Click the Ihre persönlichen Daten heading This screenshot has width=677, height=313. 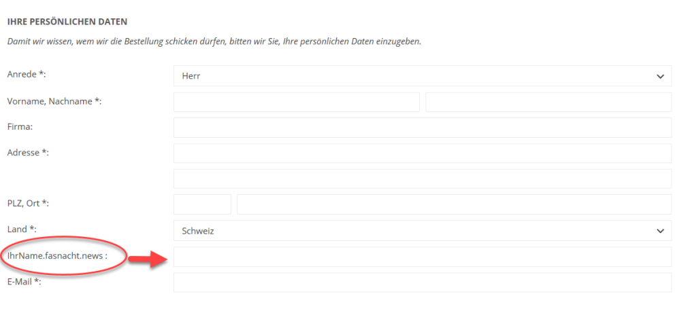point(67,22)
